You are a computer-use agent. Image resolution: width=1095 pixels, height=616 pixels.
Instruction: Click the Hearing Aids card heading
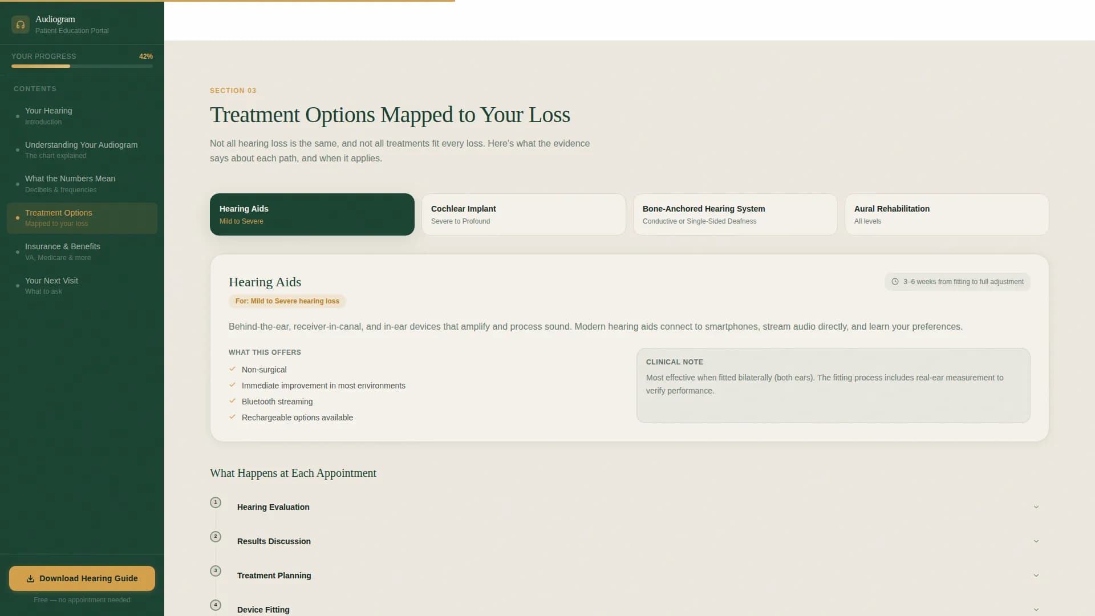[265, 282]
